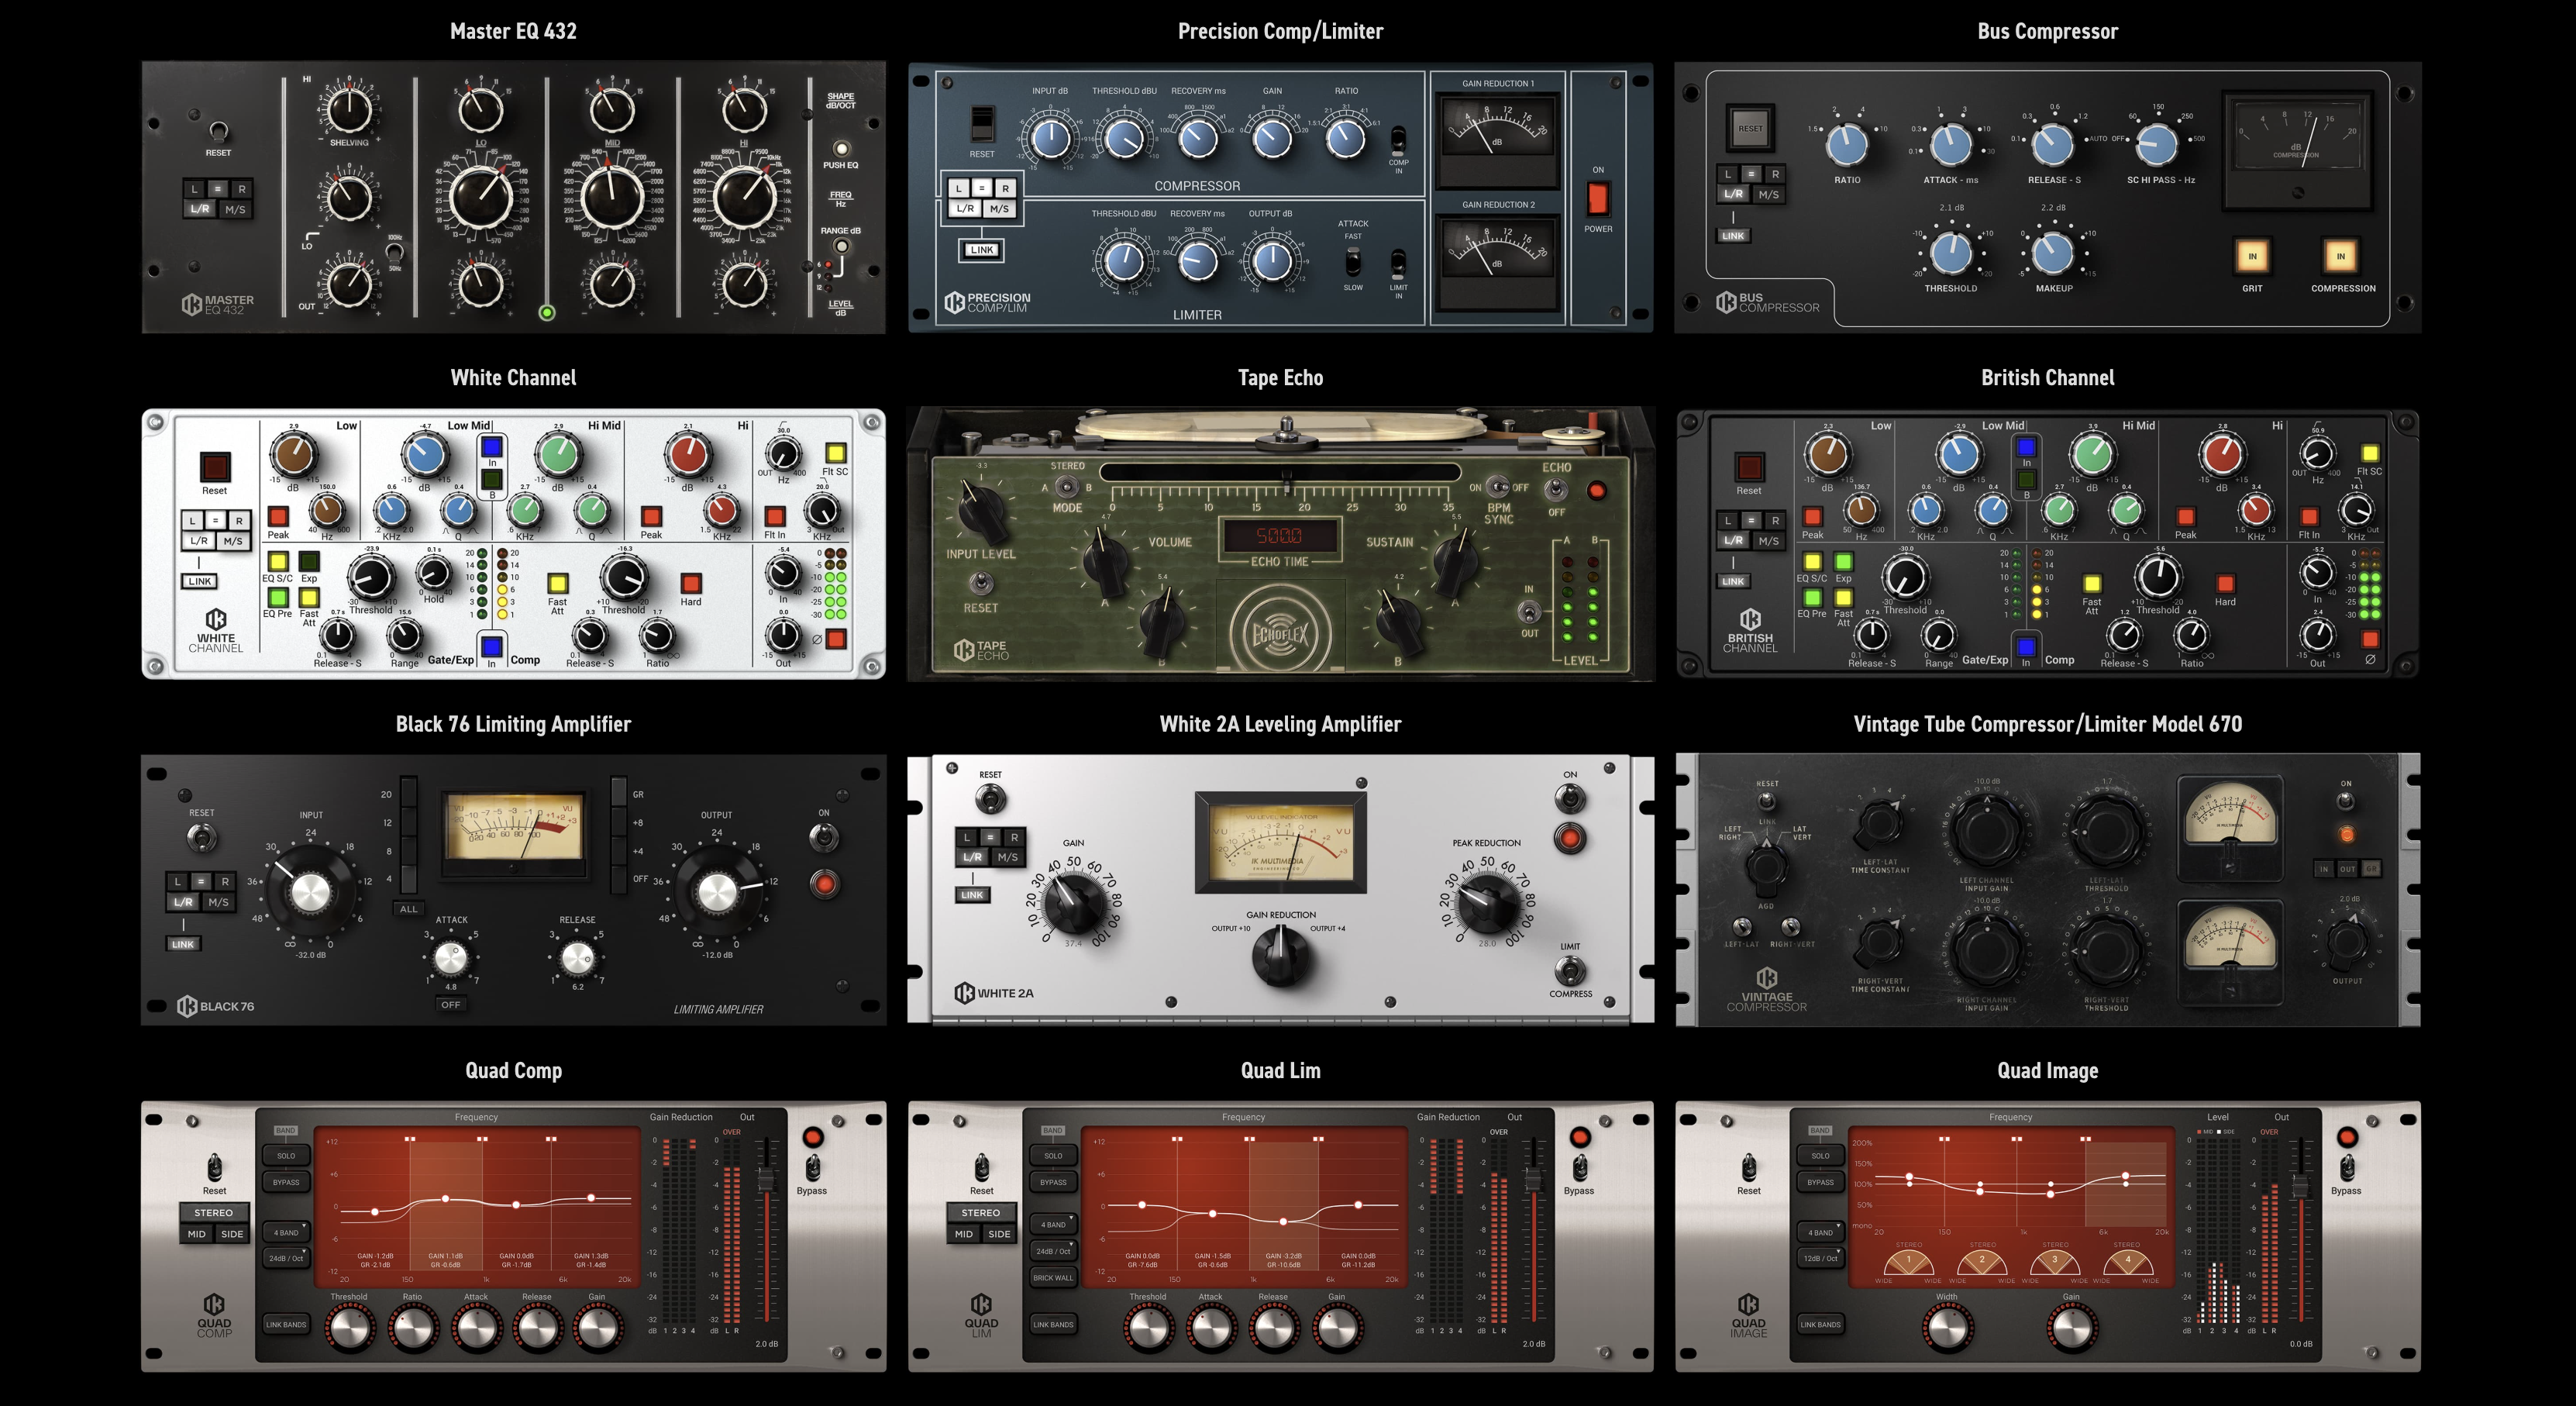The image size is (2576, 1406).
Task: Click the Bus Compressor RATIO knob
Action: coord(1847,145)
